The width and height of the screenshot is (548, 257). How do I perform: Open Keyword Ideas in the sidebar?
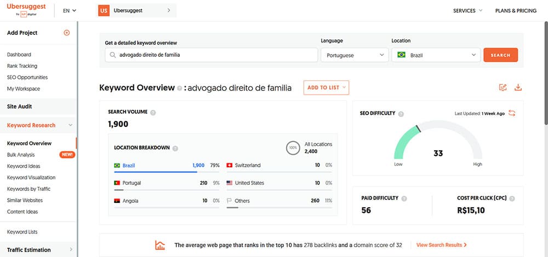24,166
